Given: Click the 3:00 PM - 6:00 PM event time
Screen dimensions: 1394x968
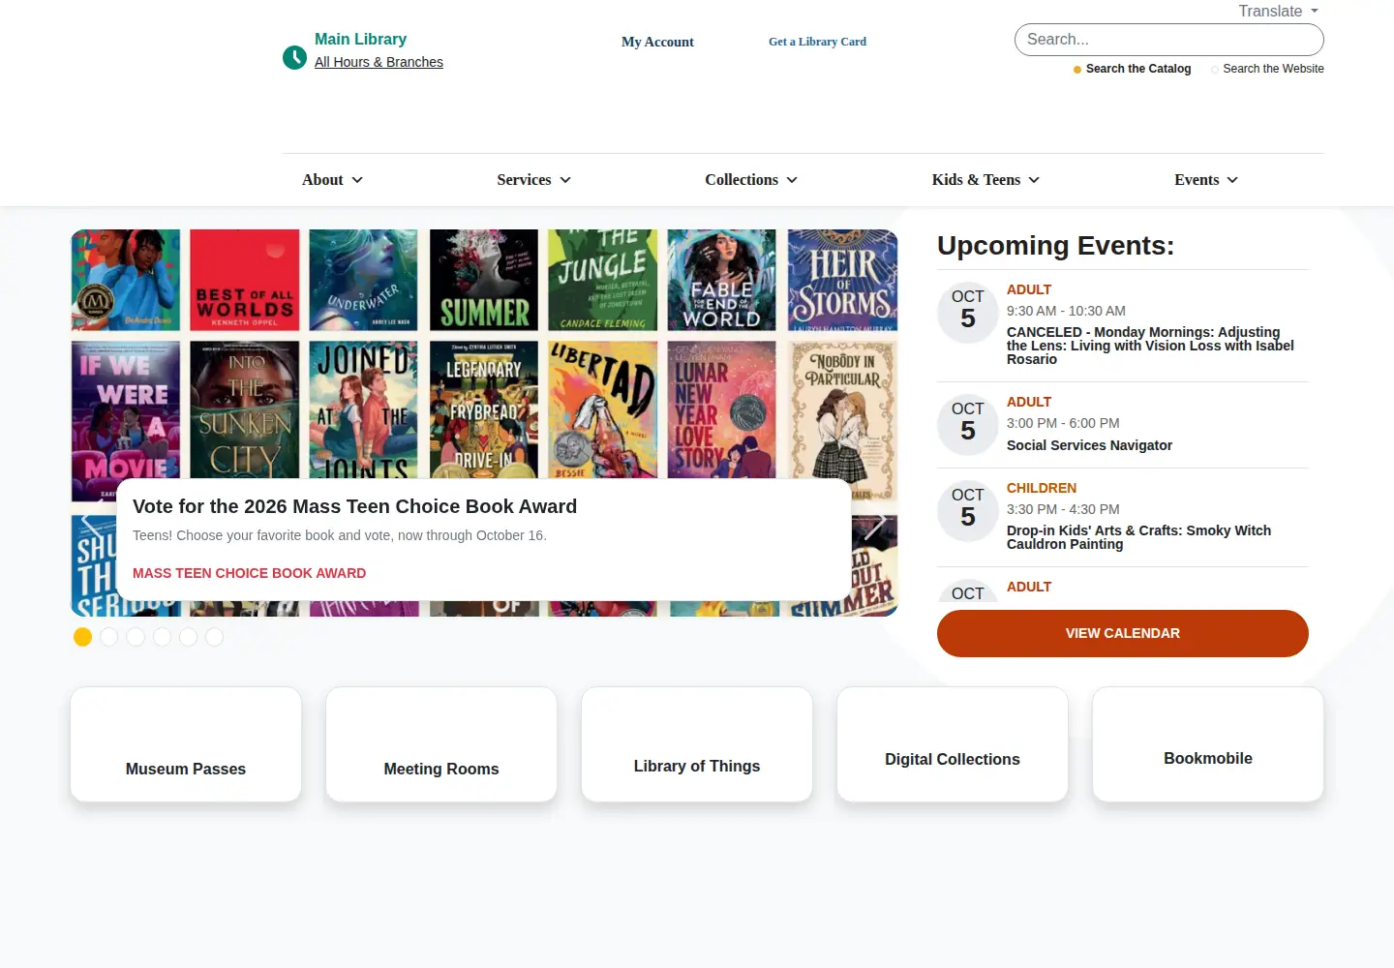Looking at the screenshot, I should click(1063, 423).
